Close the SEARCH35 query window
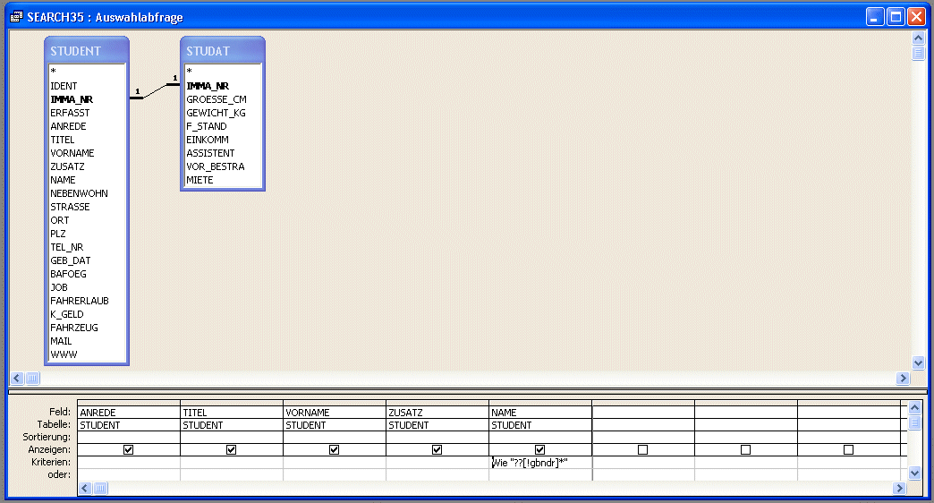The width and height of the screenshot is (934, 503). pyautogui.click(x=916, y=17)
